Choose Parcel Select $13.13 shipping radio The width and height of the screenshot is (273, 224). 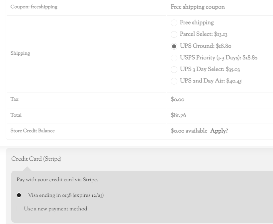174,34
